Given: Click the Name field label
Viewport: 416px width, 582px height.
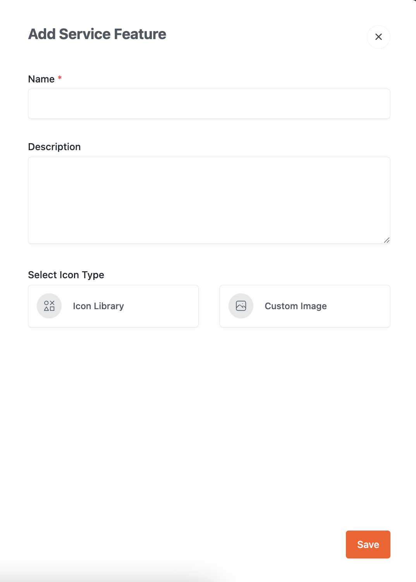Looking at the screenshot, I should pyautogui.click(x=41, y=79).
